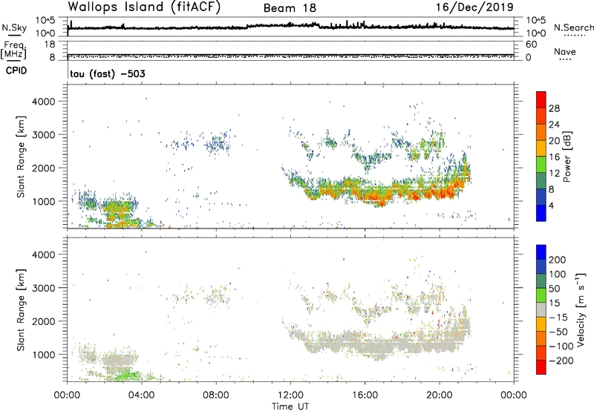Select the 'Freq. [MHz]' axis label

point(14,50)
